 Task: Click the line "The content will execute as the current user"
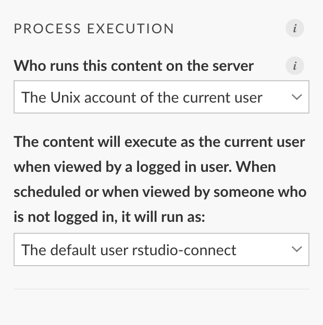(159, 142)
